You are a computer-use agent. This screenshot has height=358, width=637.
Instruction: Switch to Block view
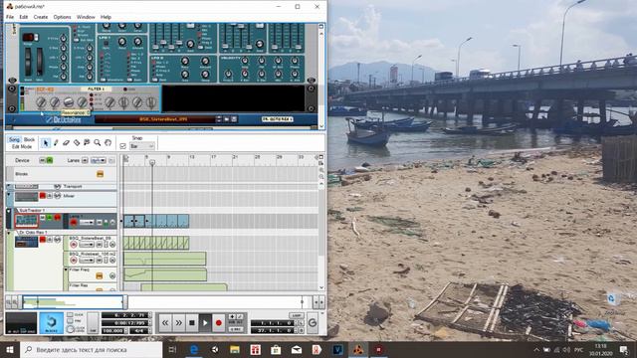point(29,139)
